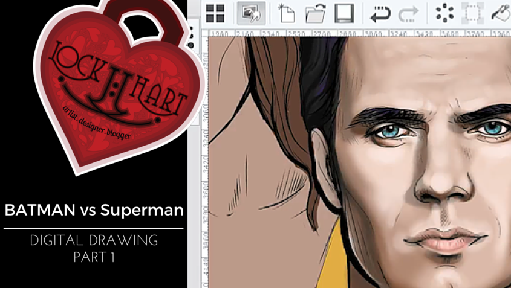Save the drawing with the Save icon
511x288 pixels.
tap(344, 13)
